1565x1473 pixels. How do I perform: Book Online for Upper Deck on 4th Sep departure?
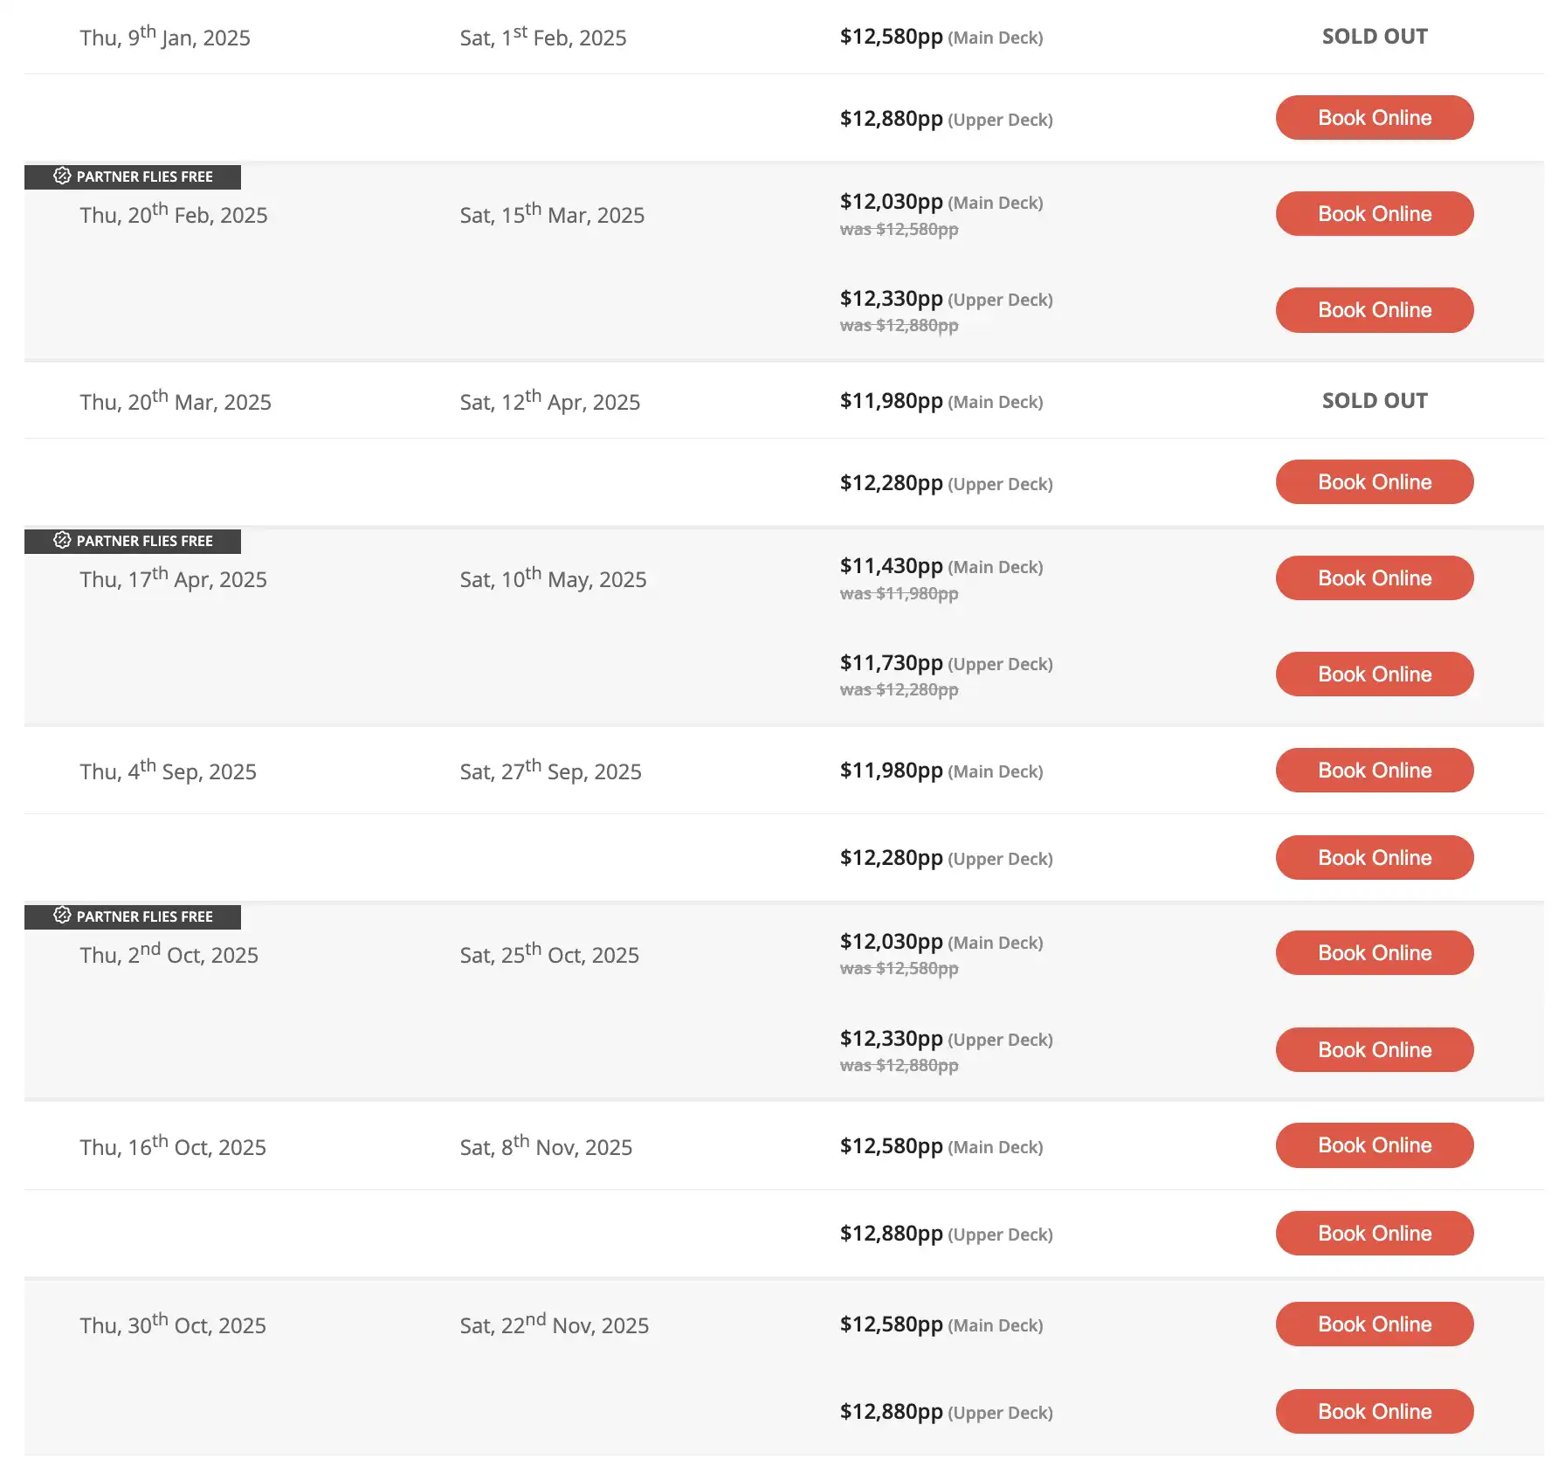1374,857
